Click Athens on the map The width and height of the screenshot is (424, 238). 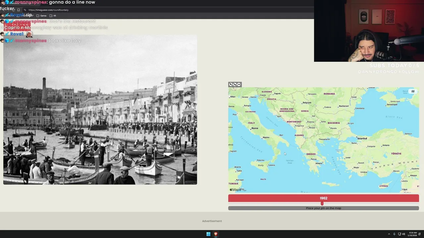click(x=319, y=163)
